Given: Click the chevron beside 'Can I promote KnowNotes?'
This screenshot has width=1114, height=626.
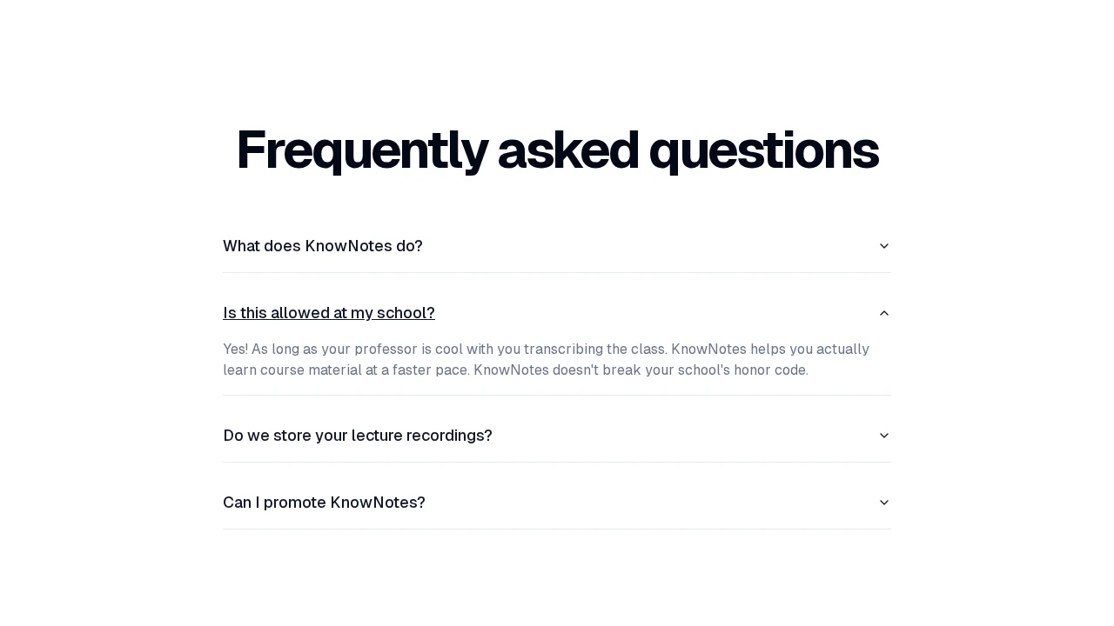Looking at the screenshot, I should pos(884,503).
